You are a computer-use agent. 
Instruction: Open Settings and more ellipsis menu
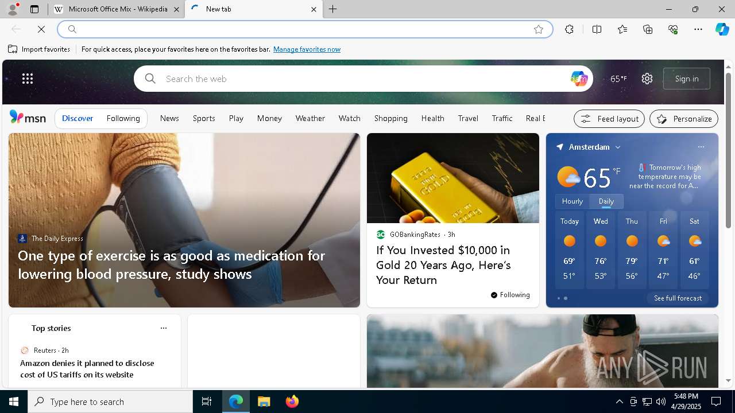coord(698,29)
